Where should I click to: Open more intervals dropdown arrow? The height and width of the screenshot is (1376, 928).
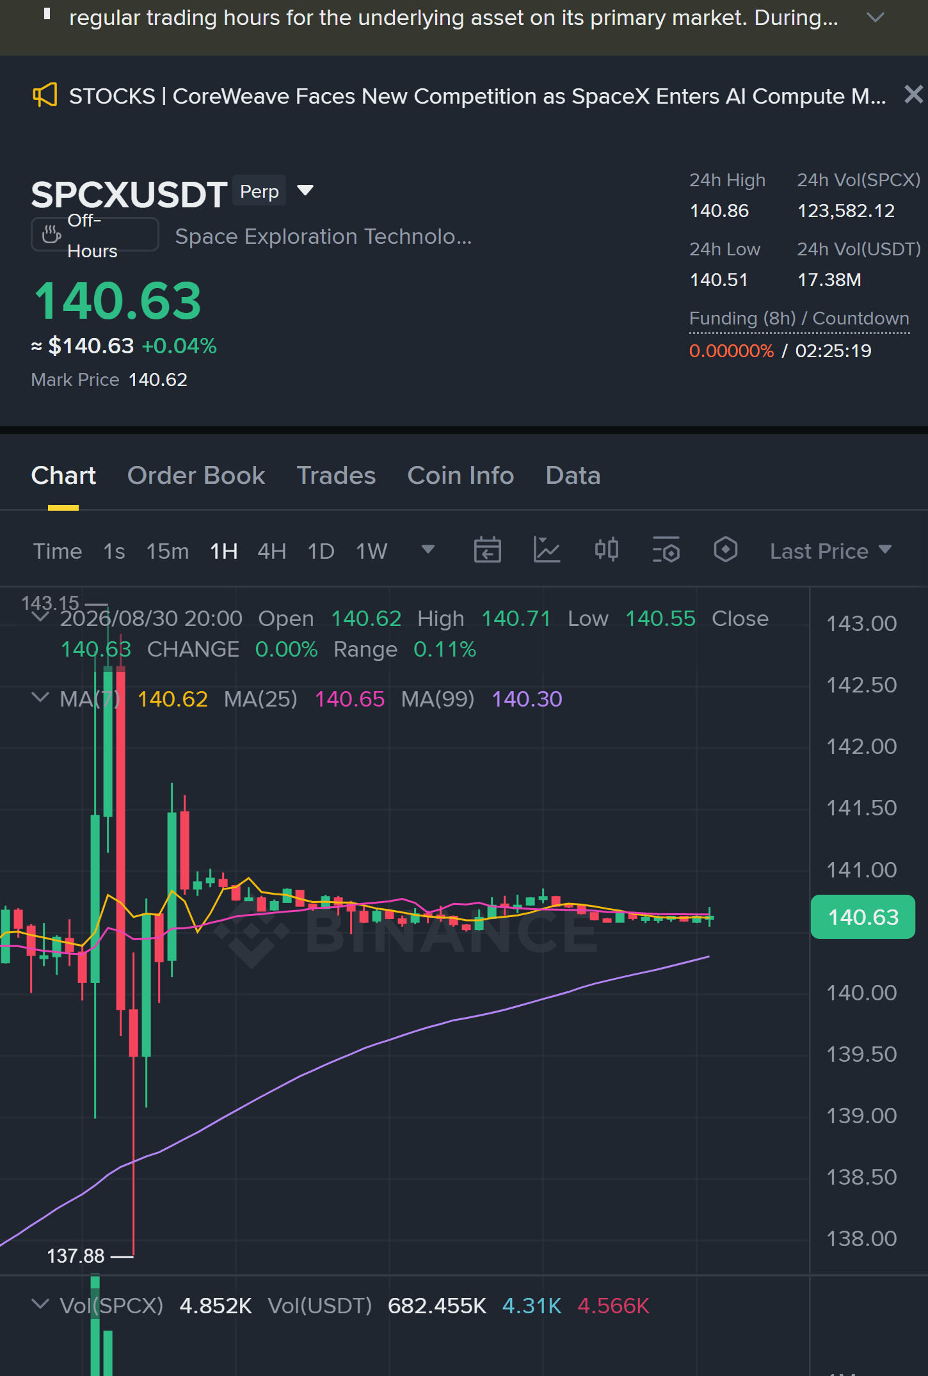tap(428, 549)
